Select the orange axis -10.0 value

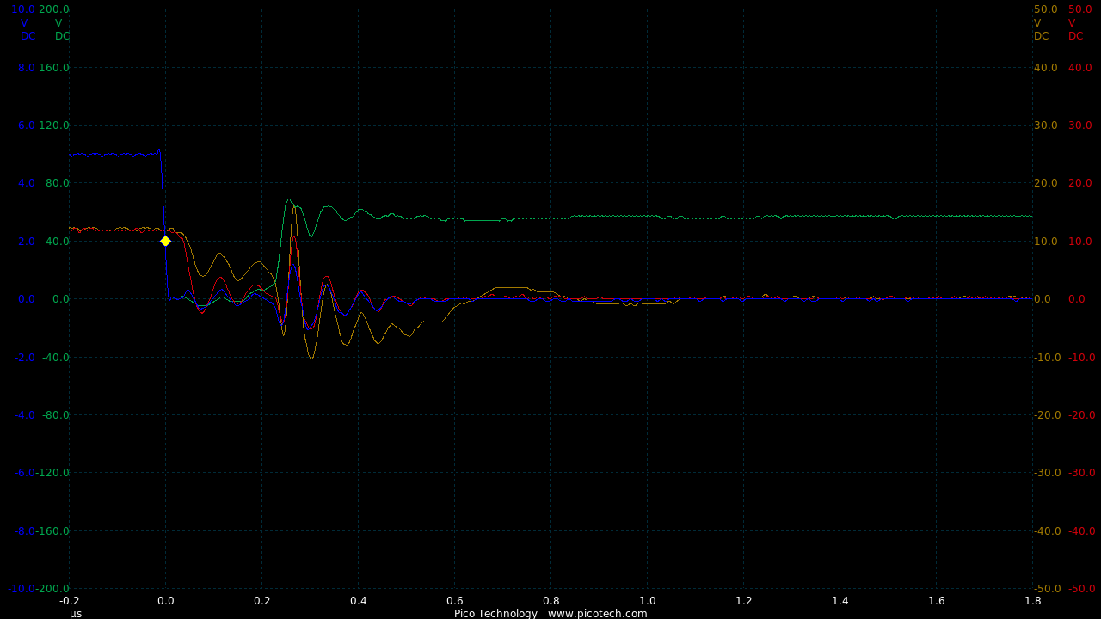click(1047, 358)
